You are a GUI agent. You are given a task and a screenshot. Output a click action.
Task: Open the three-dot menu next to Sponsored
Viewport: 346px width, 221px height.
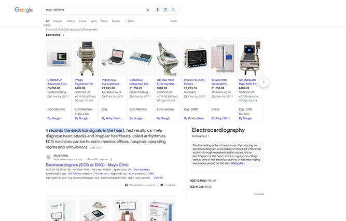(64, 35)
